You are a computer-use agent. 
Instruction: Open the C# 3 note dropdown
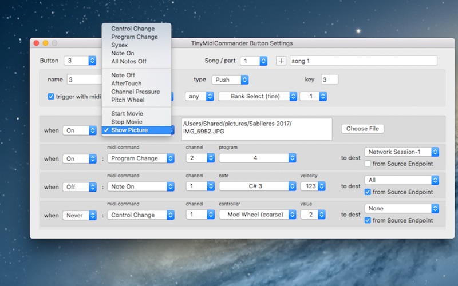(258, 186)
